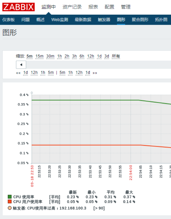This screenshot has width=171, height=219.
Task: Set zoom to 15m
Action: coord(39,56)
